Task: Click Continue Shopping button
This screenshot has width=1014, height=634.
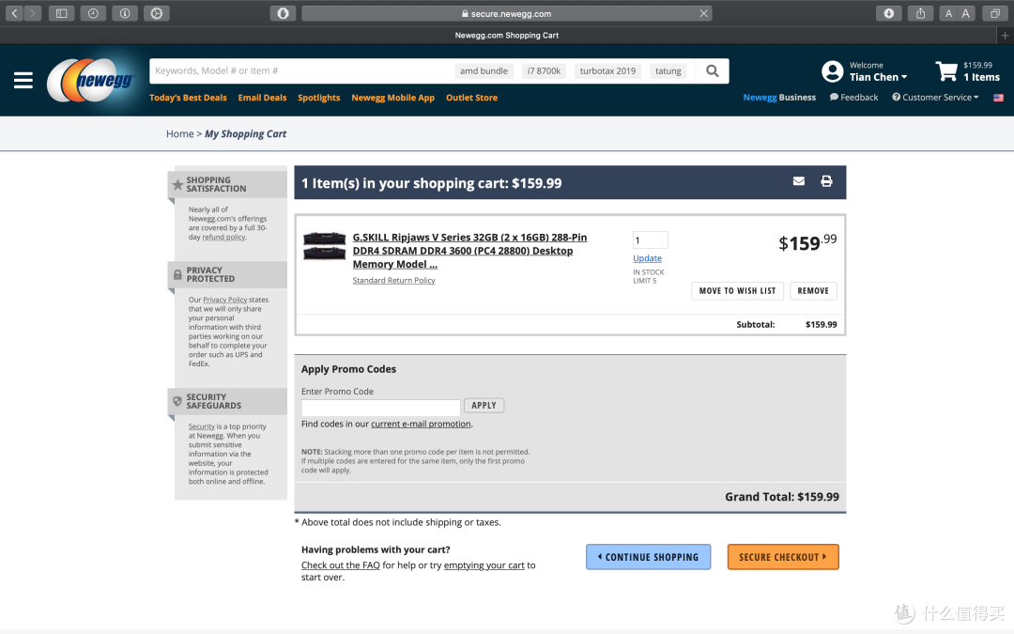Action: 648,557
